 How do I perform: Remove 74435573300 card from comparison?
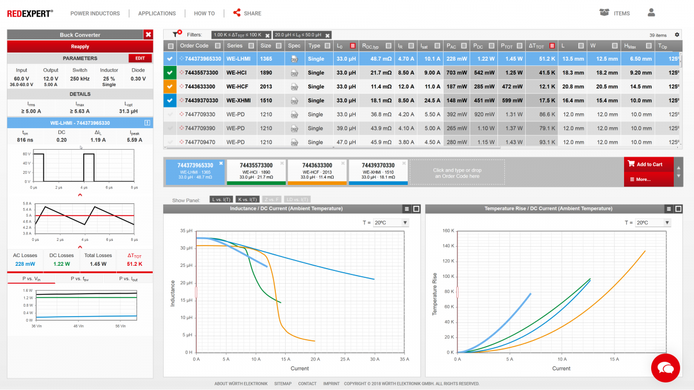click(x=282, y=164)
